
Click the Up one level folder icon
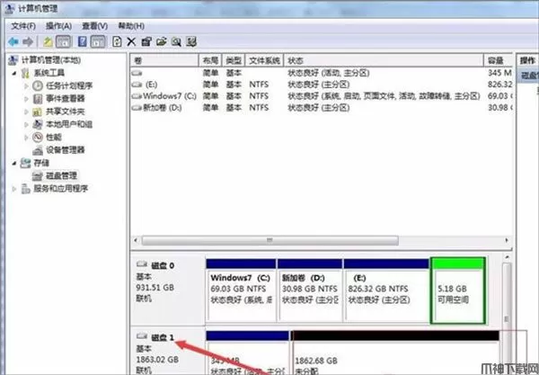(x=48, y=42)
